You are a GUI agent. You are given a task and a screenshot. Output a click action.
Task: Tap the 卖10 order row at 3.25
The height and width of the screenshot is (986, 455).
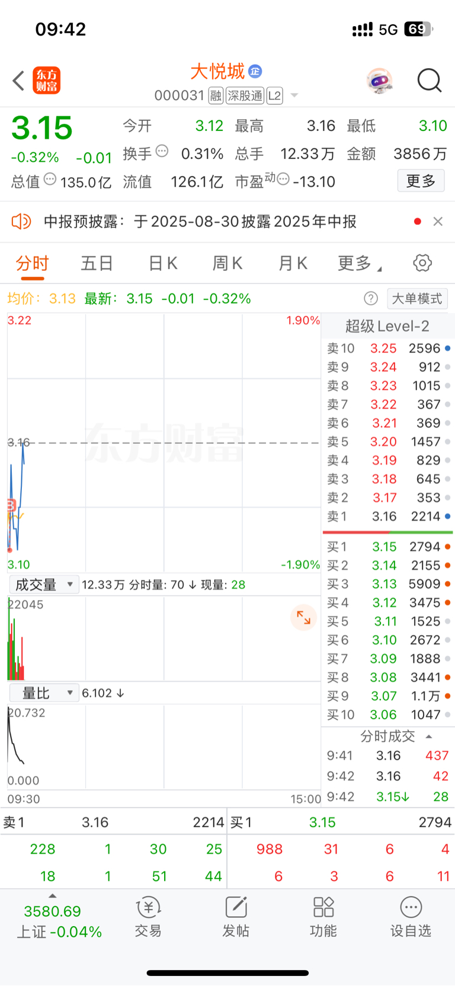point(389,349)
